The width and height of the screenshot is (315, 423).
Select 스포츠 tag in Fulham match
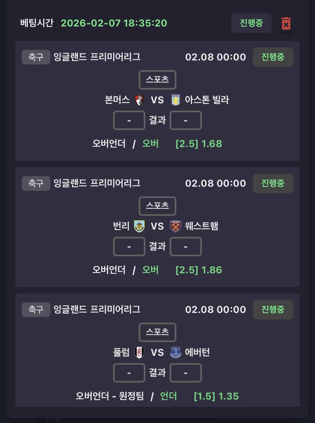click(157, 332)
